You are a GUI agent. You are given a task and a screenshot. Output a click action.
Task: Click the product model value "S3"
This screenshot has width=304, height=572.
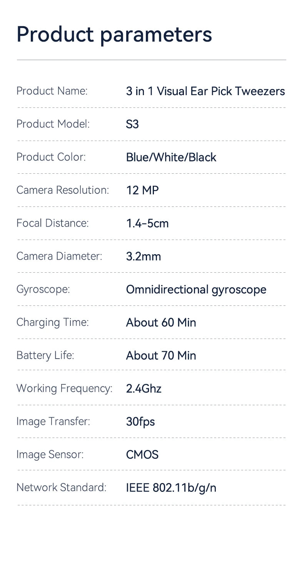[132, 124]
